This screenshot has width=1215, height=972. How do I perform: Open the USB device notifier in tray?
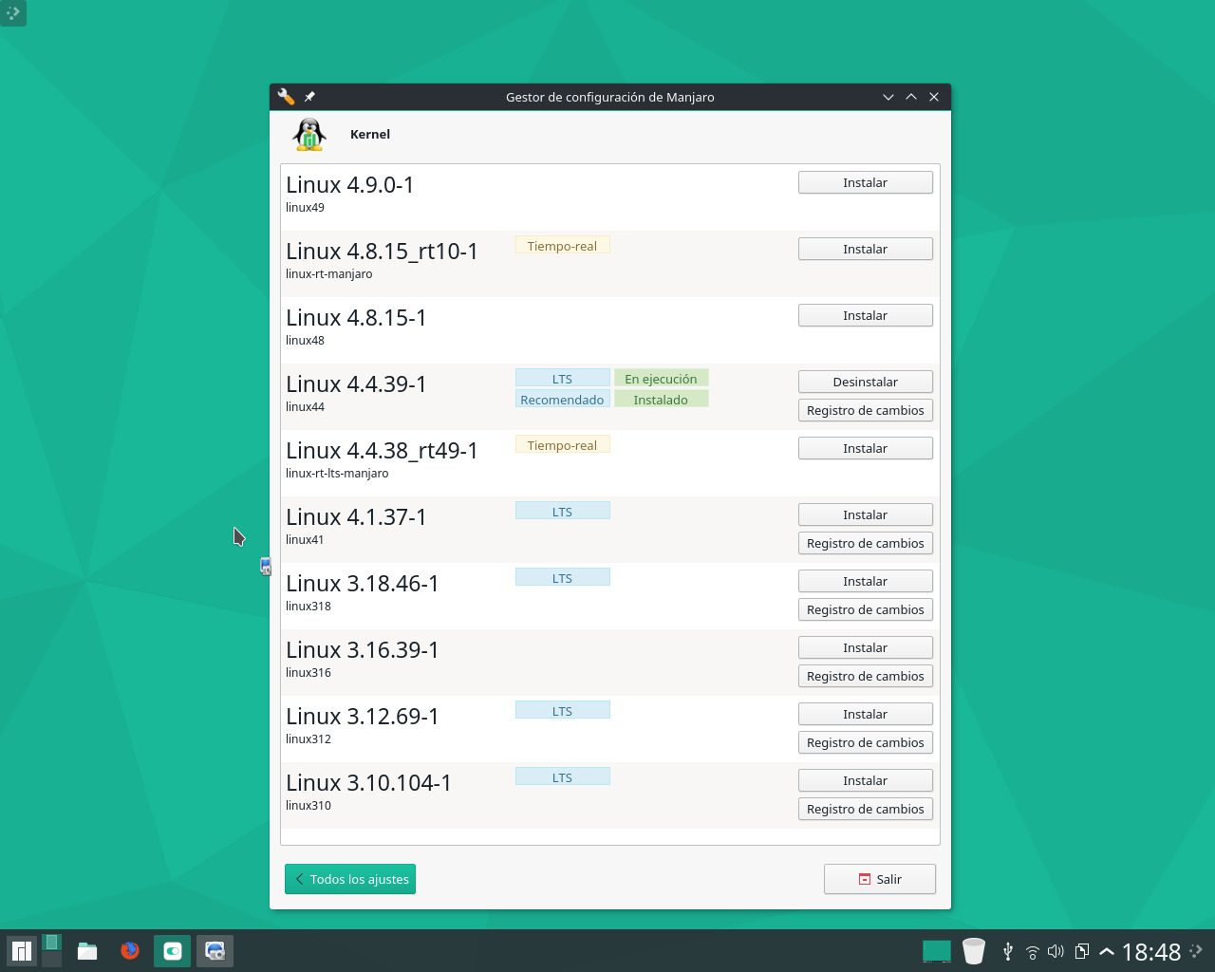click(x=1008, y=952)
